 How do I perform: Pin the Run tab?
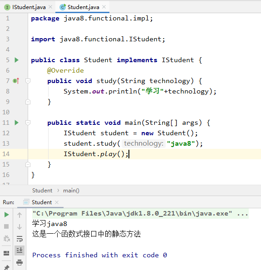6,267
